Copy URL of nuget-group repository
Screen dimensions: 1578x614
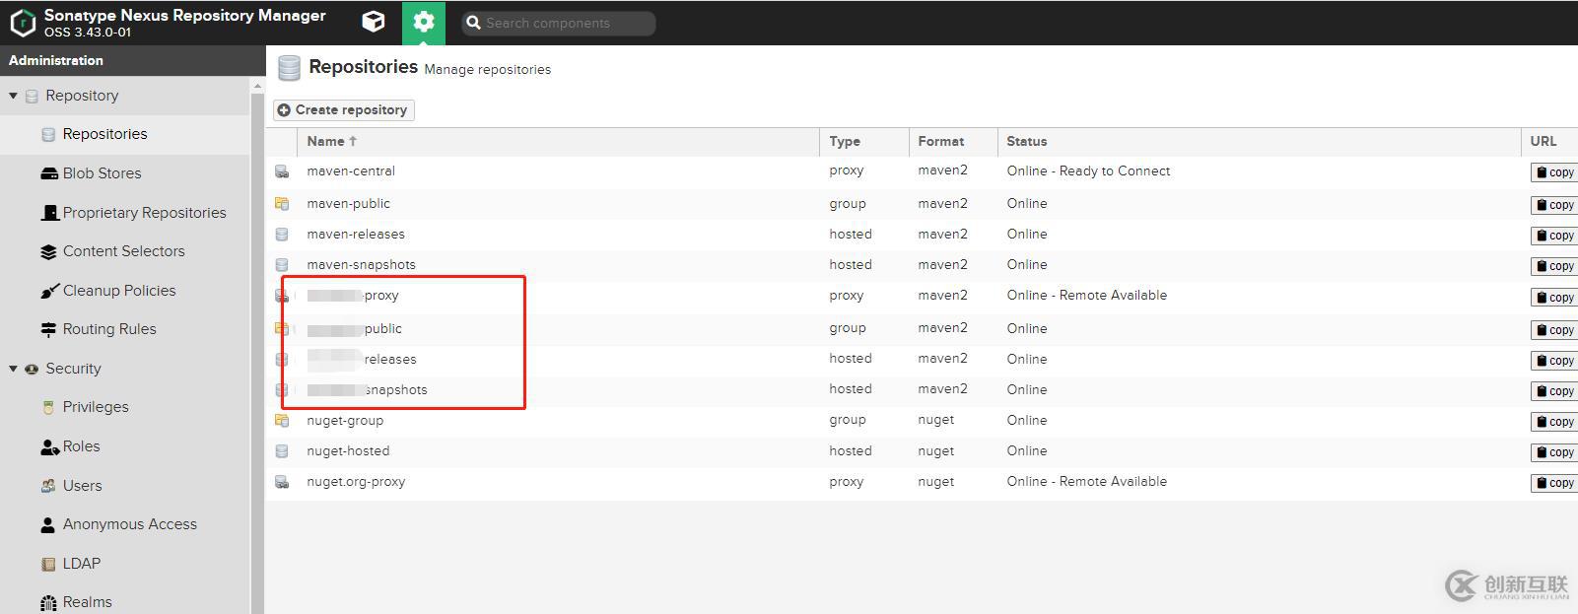pos(1554,422)
